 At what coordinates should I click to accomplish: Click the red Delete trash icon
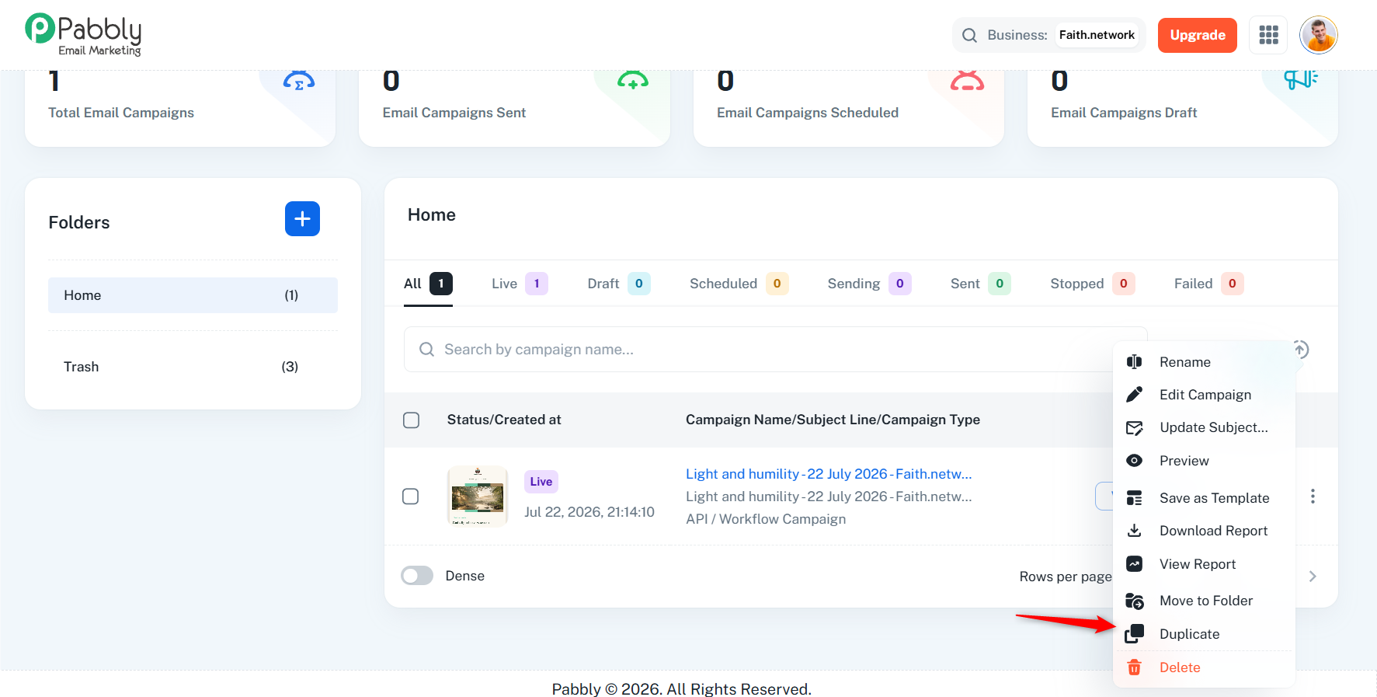1135,667
